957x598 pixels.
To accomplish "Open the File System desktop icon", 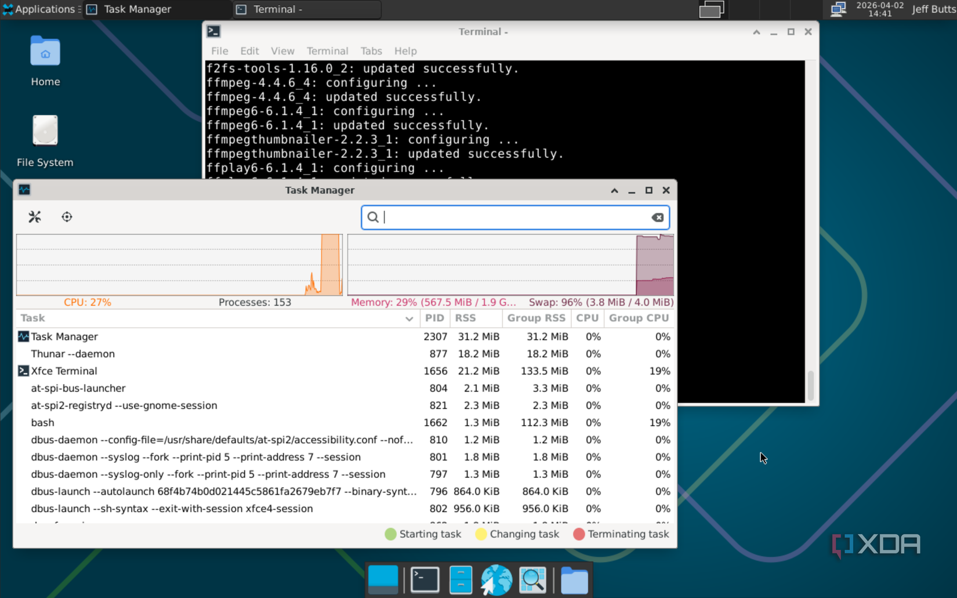I will click(45, 131).
